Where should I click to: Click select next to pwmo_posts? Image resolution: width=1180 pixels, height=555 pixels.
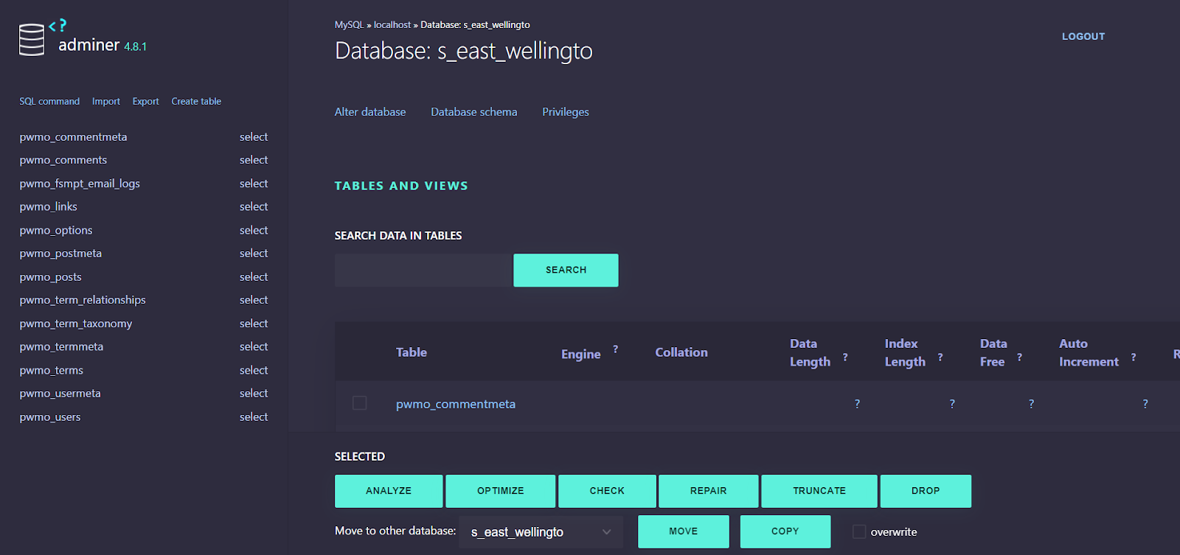point(254,277)
